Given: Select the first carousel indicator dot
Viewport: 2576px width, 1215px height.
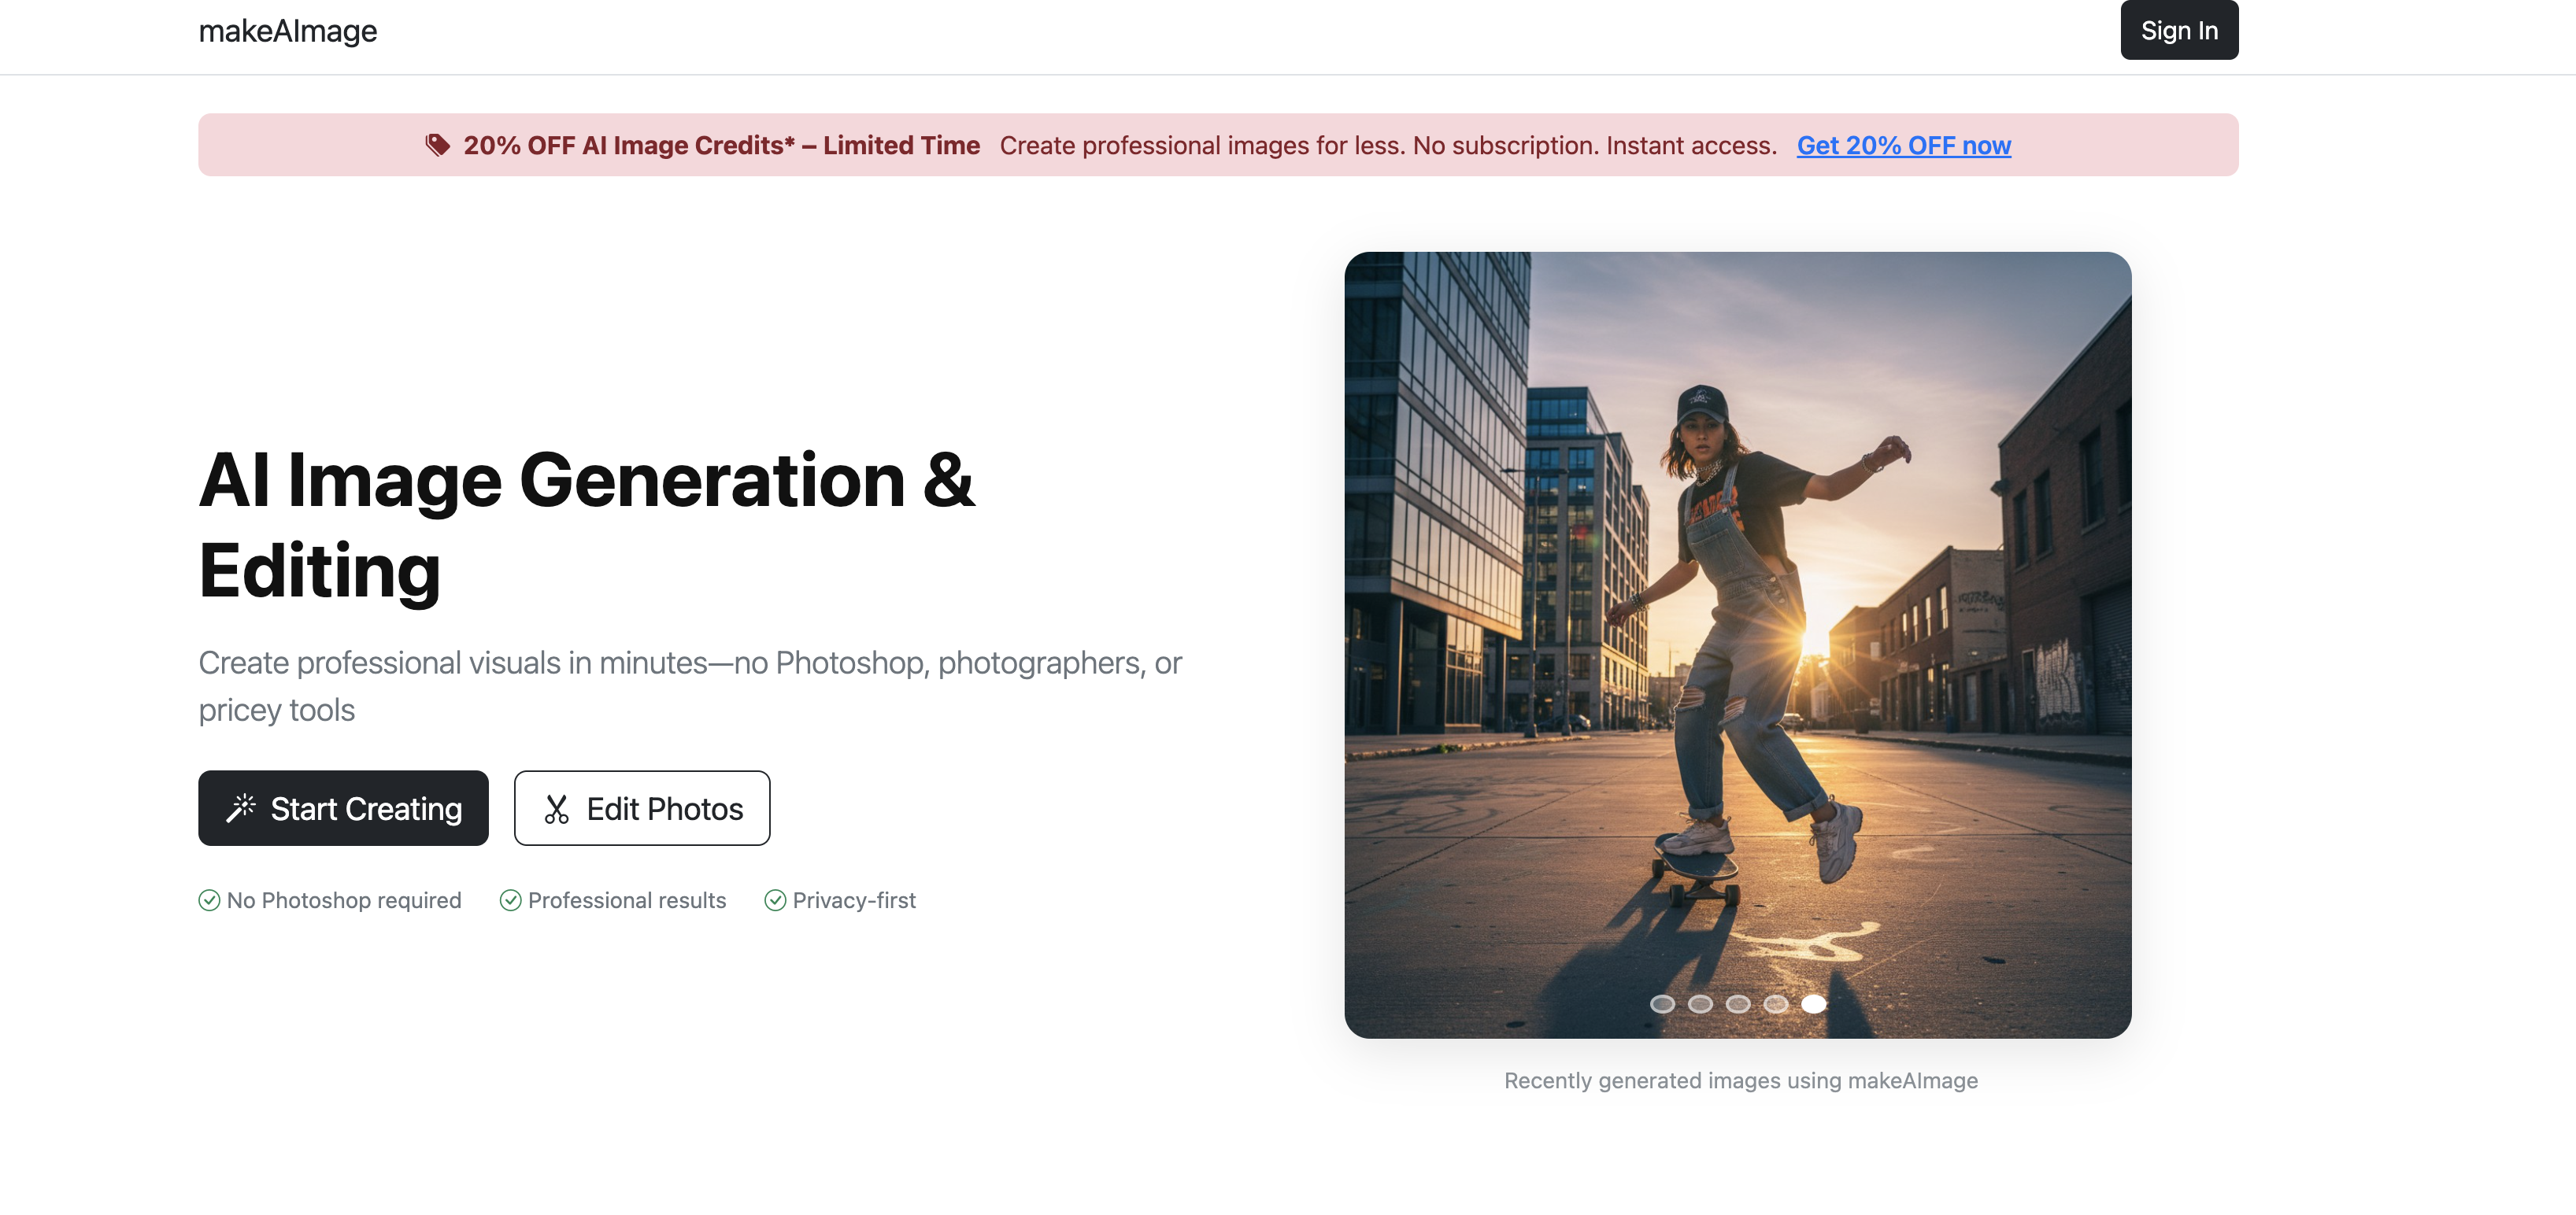Looking at the screenshot, I should click(1663, 1004).
